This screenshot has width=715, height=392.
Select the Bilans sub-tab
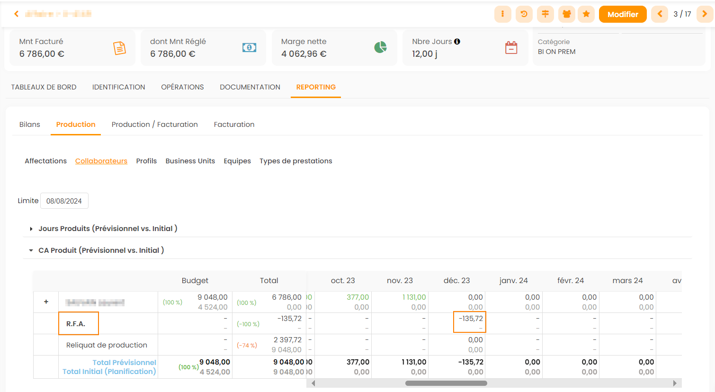point(30,125)
